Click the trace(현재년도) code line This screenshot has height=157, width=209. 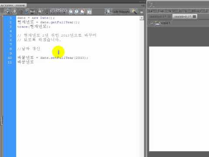click(x=34, y=27)
